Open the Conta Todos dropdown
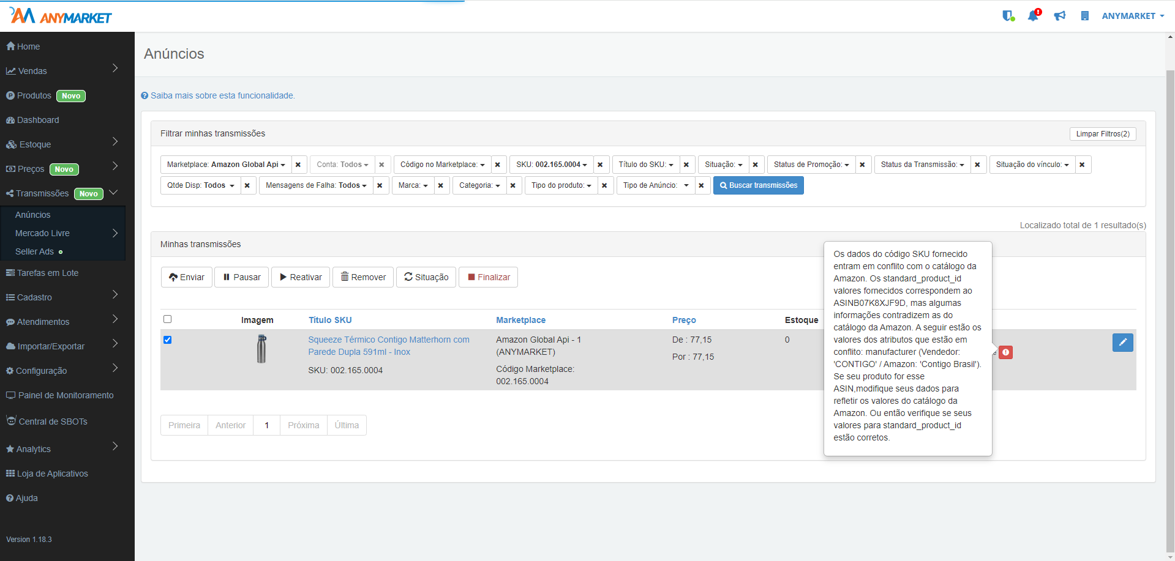The image size is (1175, 561). click(x=342, y=165)
